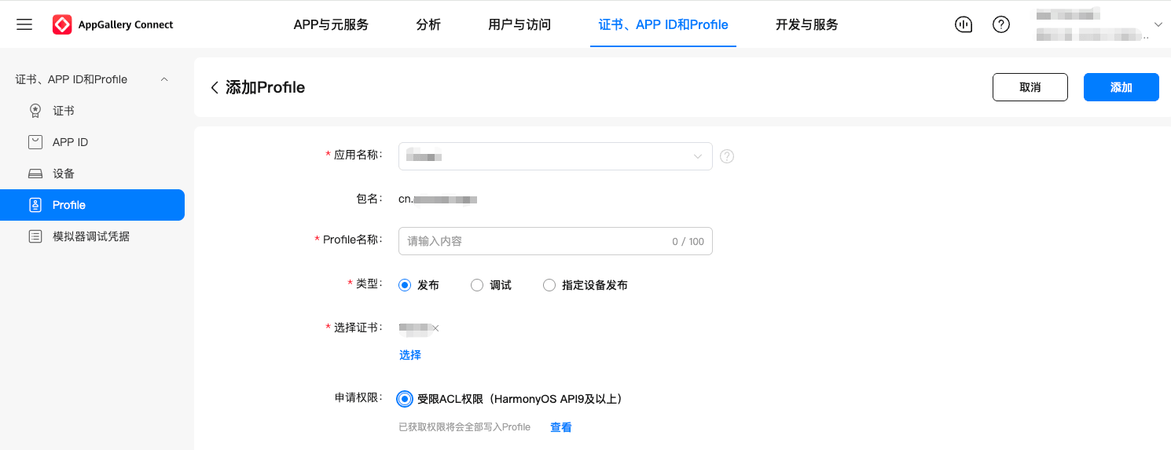Open the feedback chat icon
This screenshot has height=450, width=1171.
point(964,24)
